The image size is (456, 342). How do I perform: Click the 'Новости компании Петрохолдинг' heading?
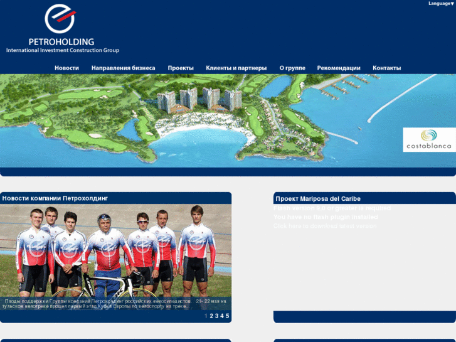[55, 198]
